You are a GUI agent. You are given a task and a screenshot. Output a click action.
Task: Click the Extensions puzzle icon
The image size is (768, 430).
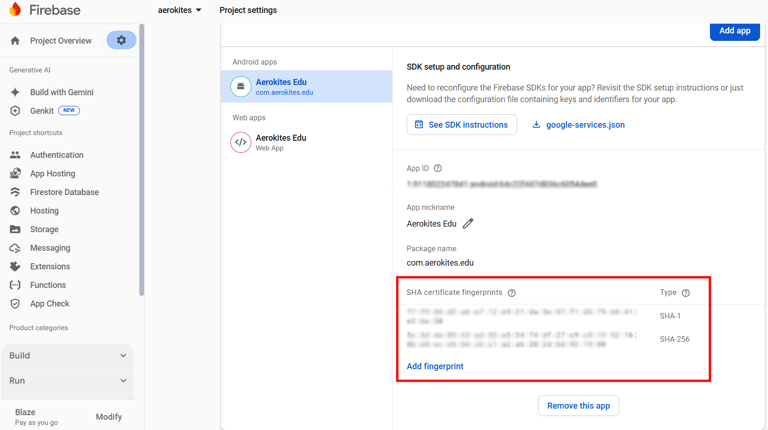[x=15, y=266]
